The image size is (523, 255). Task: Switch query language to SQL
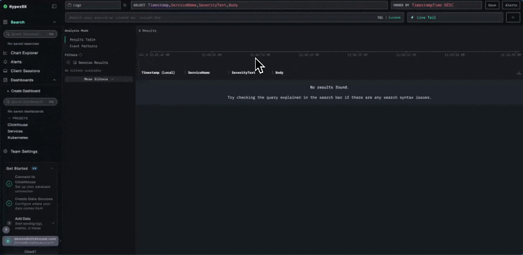[380, 18]
